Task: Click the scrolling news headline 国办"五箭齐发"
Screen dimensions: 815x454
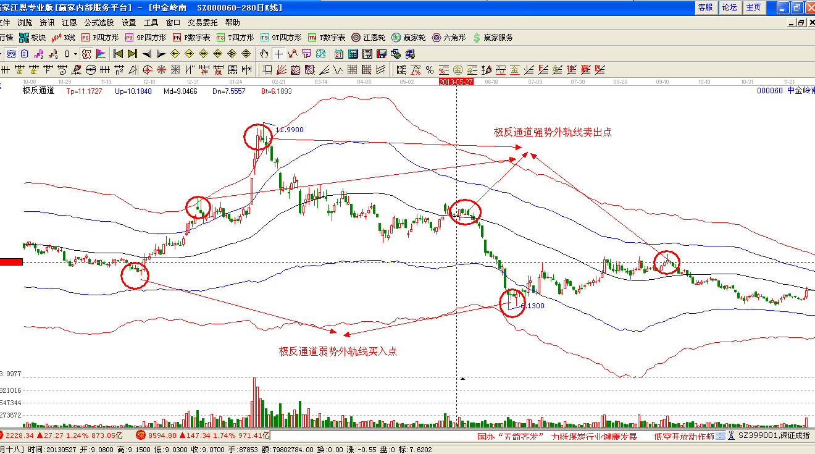Action: [x=510, y=436]
